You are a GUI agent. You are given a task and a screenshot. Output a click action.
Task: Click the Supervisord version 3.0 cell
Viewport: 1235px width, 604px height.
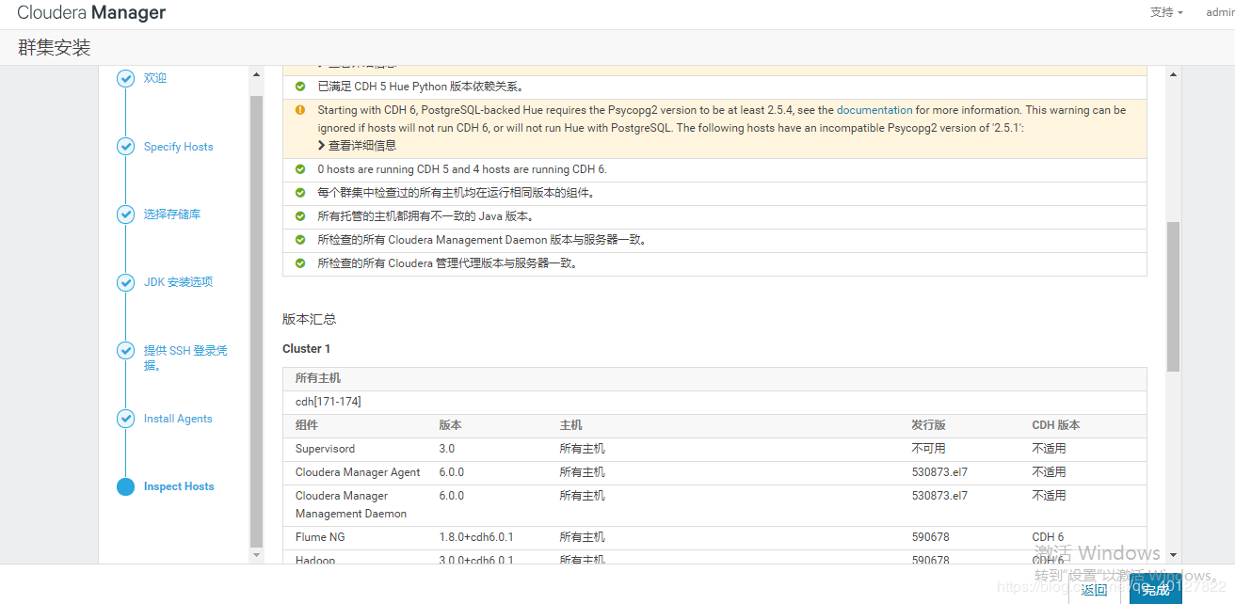coord(446,449)
